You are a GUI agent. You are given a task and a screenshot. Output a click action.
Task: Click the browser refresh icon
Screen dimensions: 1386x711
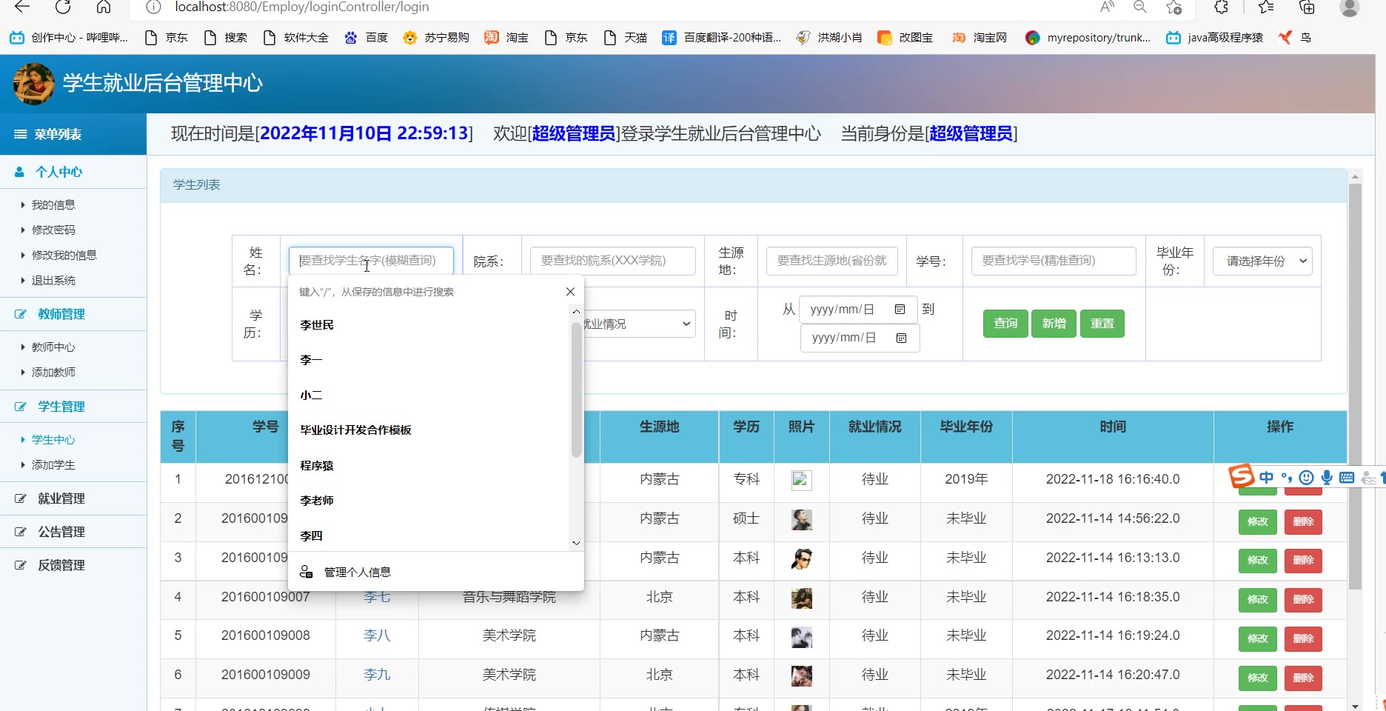tap(63, 7)
